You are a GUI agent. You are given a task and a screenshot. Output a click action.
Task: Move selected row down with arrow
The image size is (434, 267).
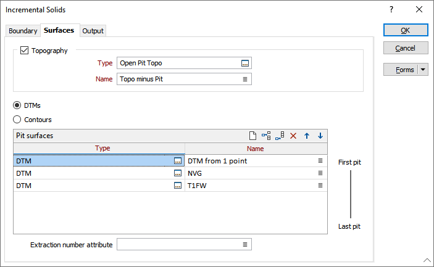320,136
